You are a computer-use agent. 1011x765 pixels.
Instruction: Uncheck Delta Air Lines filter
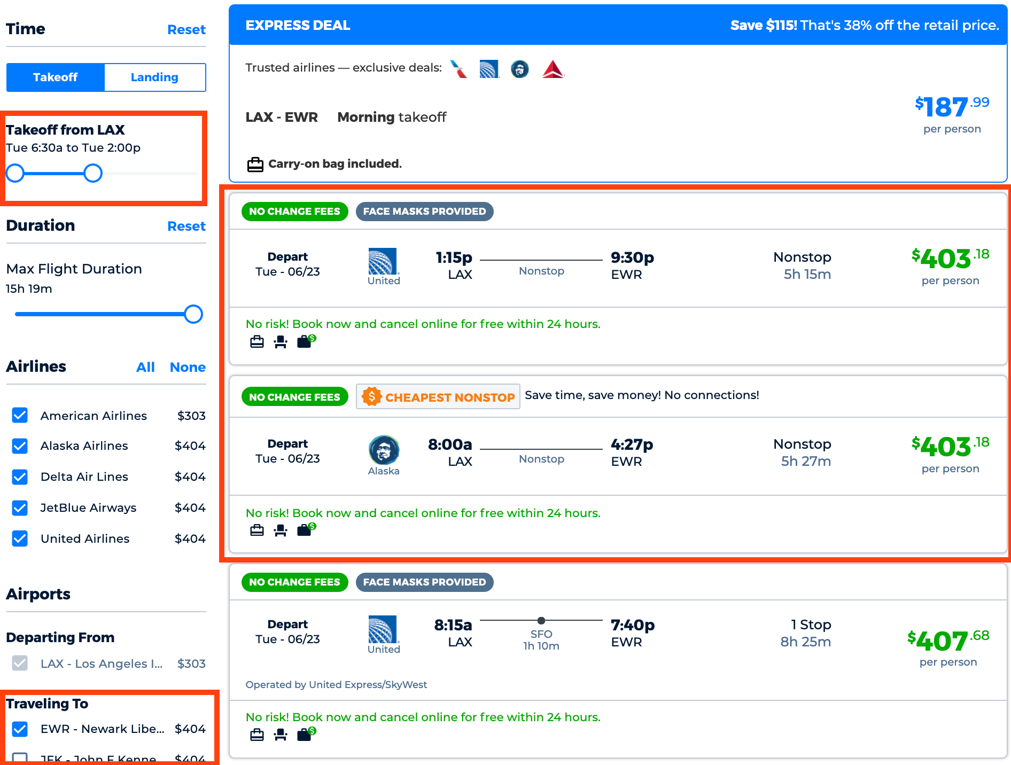pyautogui.click(x=20, y=477)
